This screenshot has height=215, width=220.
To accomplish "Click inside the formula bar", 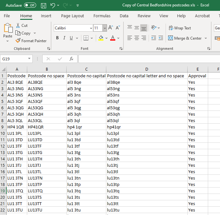I will (x=149, y=59).
